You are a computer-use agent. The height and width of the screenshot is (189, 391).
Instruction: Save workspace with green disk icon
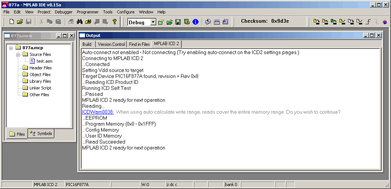coord(178,22)
